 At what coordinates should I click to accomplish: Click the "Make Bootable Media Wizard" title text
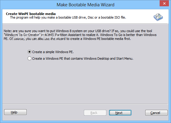pyautogui.click(x=86, y=5)
